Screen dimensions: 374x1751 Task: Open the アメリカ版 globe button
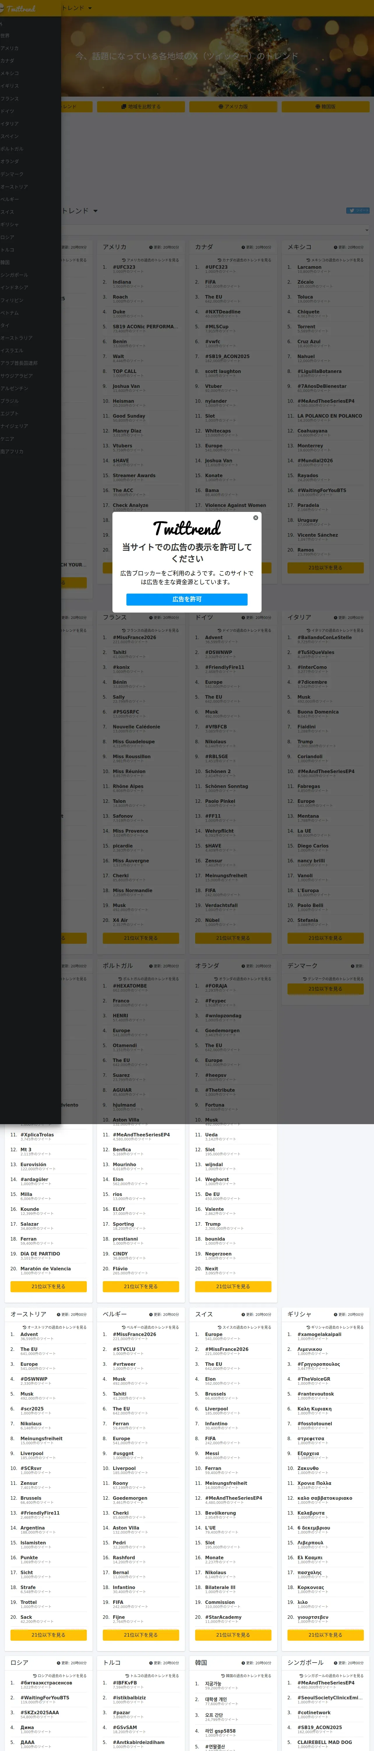pyautogui.click(x=233, y=107)
